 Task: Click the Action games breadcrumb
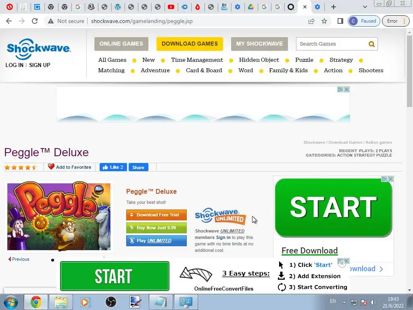pos(378,142)
